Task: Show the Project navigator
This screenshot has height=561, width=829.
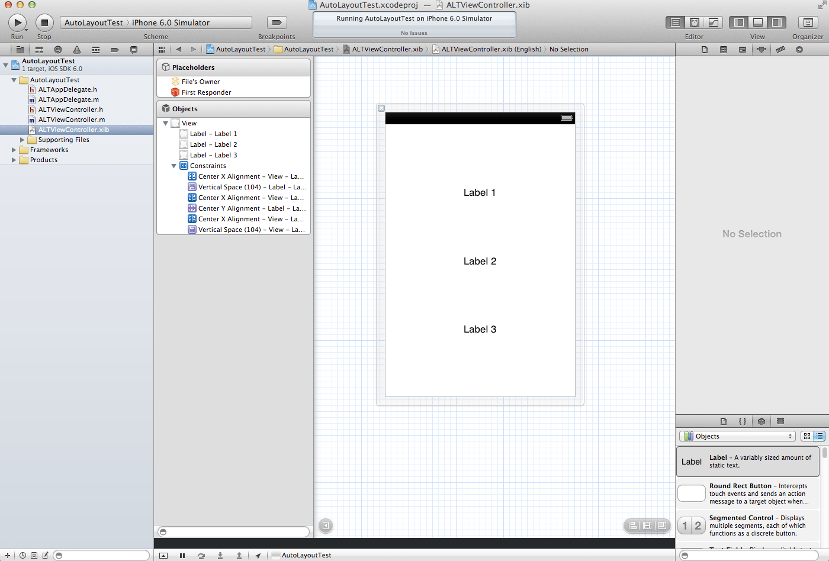Action: [20, 50]
